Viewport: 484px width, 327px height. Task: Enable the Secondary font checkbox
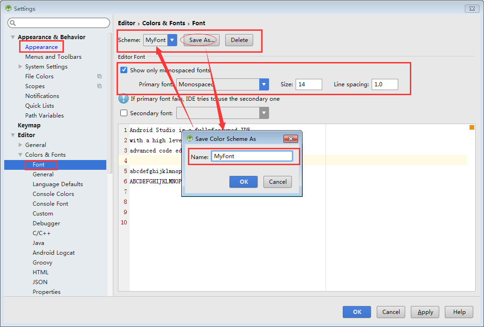coord(124,112)
